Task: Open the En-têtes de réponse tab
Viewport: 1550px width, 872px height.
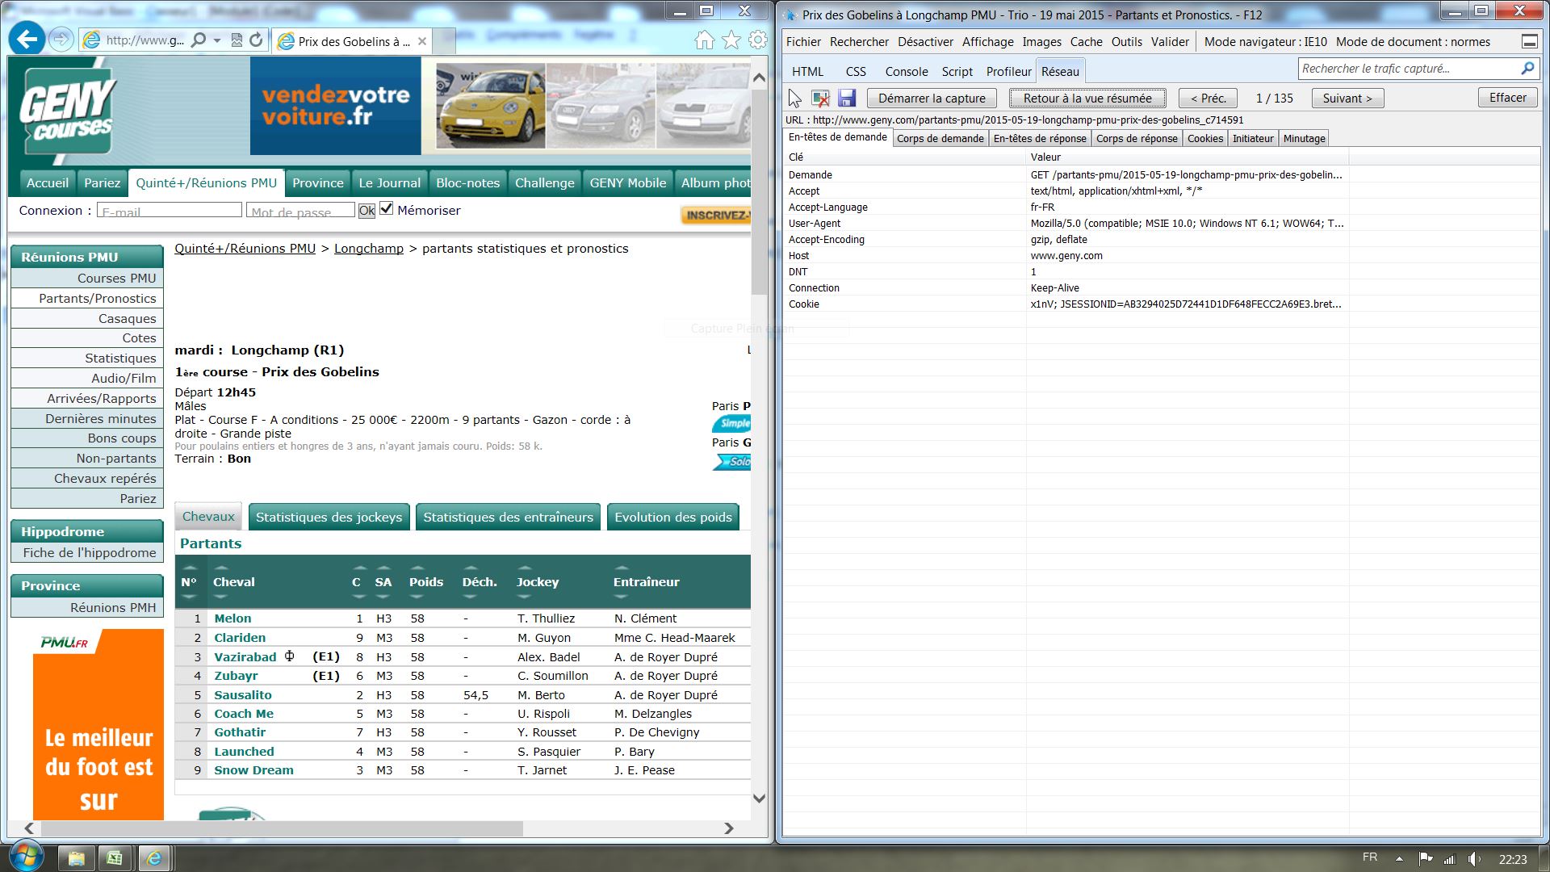Action: click(1040, 139)
